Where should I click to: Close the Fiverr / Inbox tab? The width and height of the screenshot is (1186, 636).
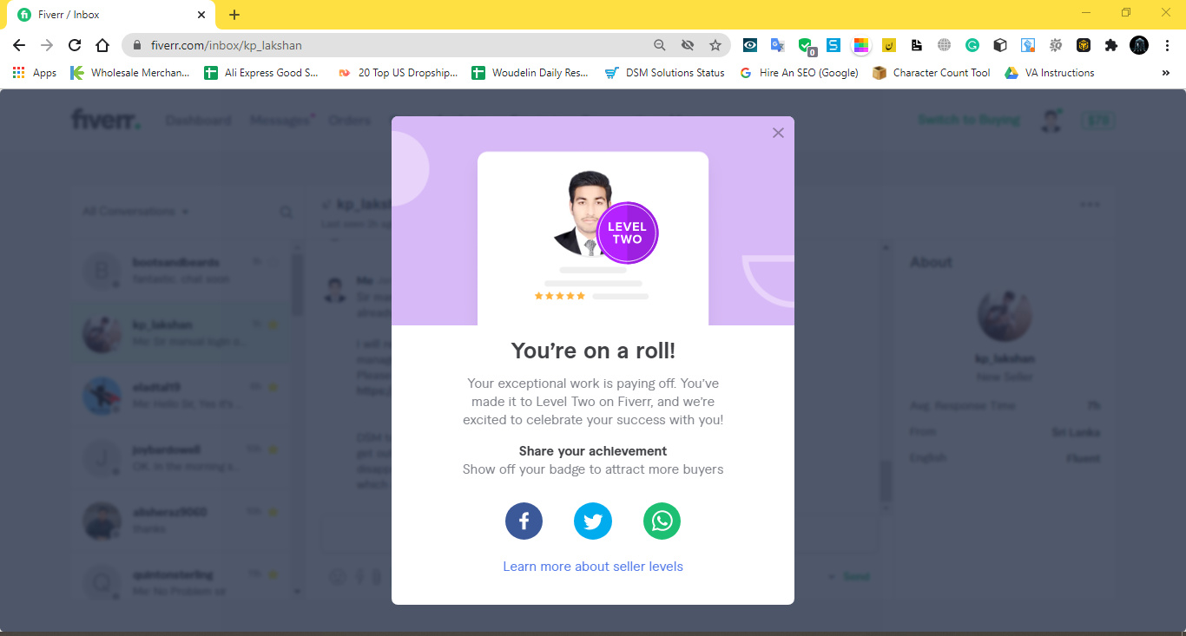coord(201,15)
